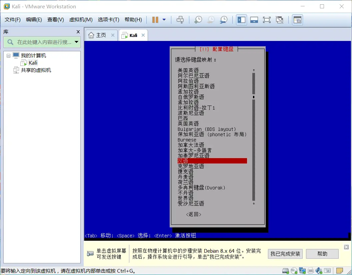
Task: Toggle the thumbnail bar view
Action: point(254,20)
